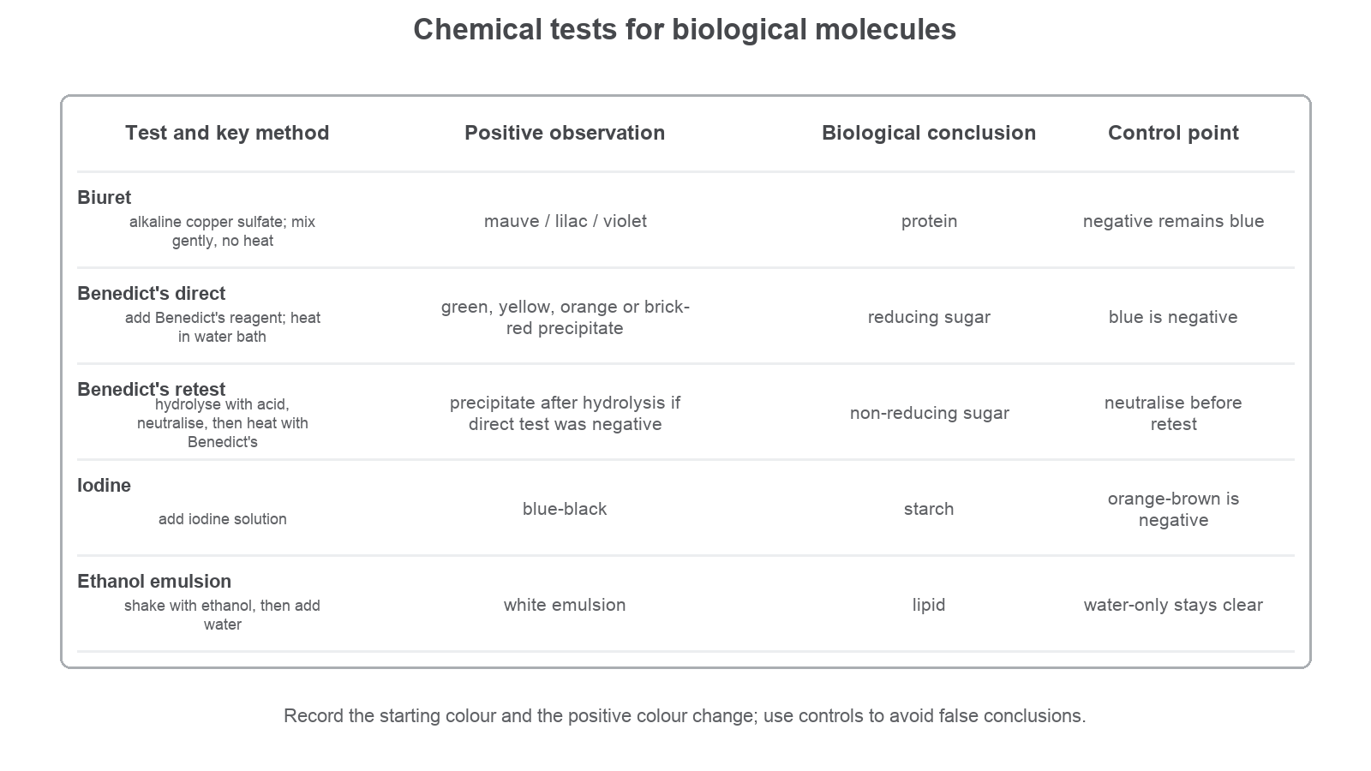
Task: Click the 'white emulsion' observation cell
Action: point(565,605)
